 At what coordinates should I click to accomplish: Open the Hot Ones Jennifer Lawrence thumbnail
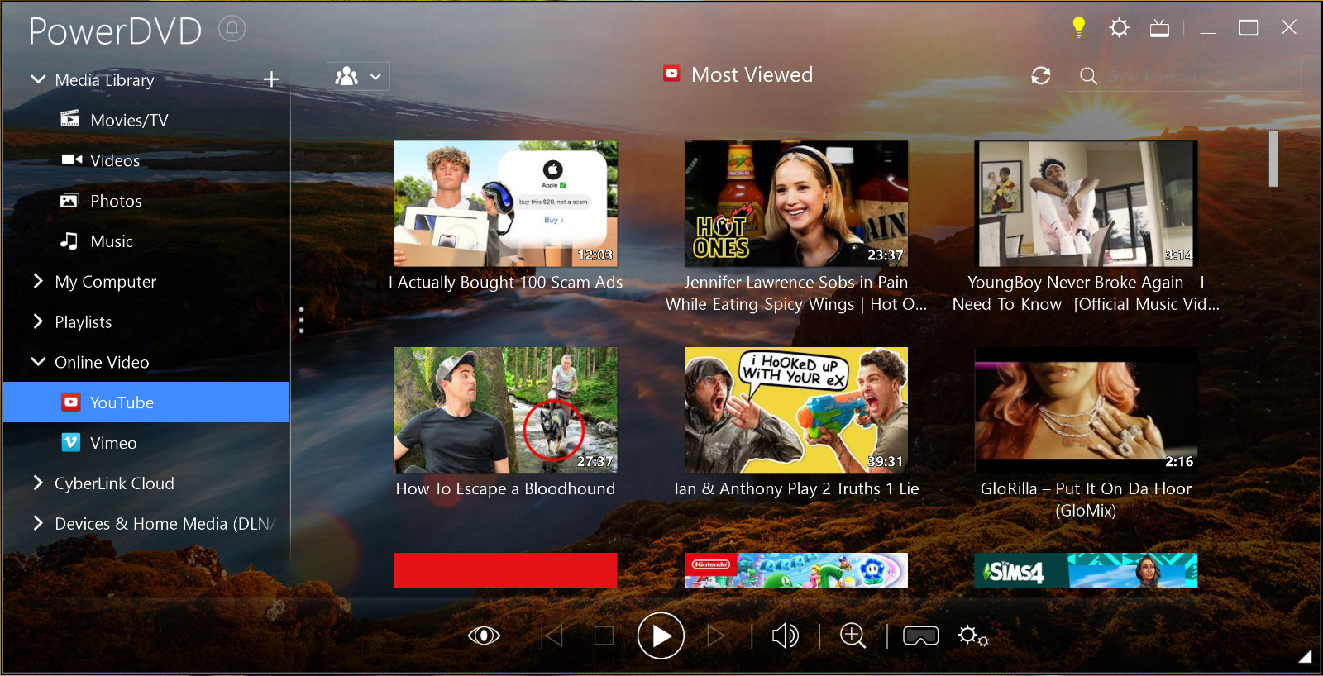coord(796,203)
